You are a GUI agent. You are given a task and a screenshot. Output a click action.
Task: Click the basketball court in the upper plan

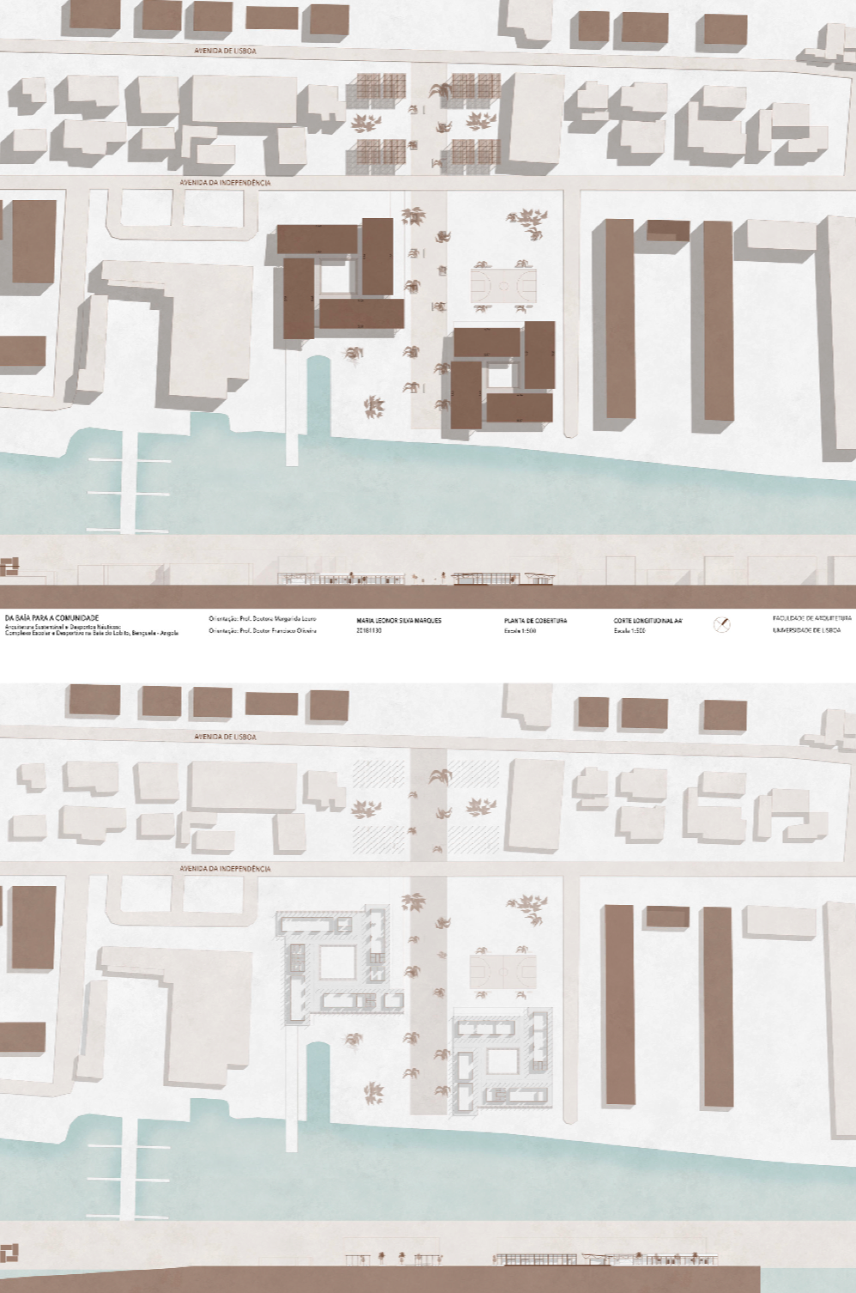pos(503,285)
